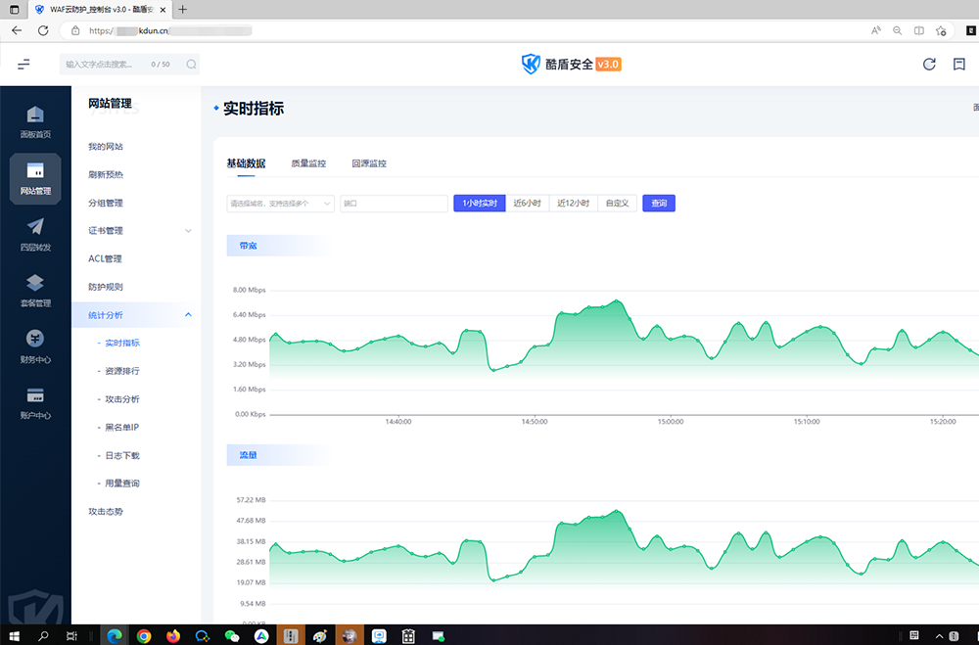Open 我的网站 in the side menu

(x=106, y=147)
